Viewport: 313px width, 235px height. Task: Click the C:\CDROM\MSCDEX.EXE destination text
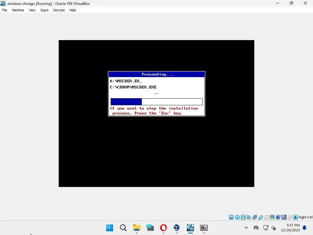[x=133, y=87]
